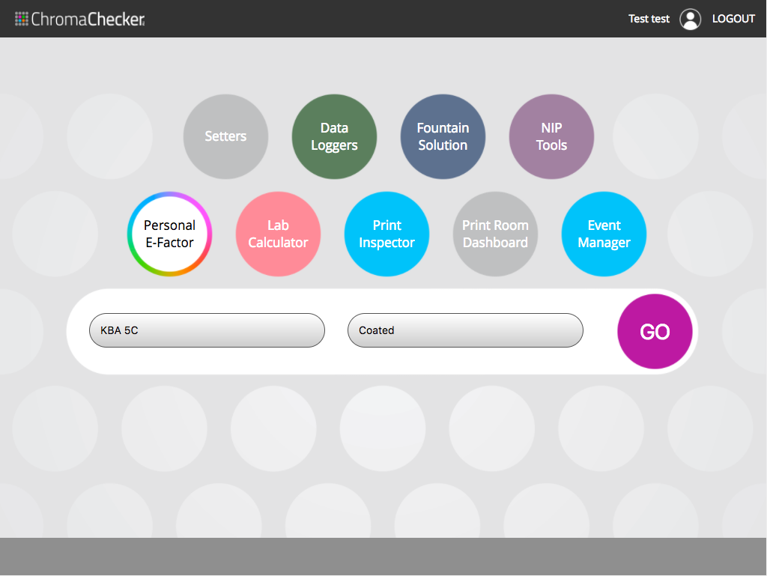Click the ChromaChecker logo
The image size is (767, 576).
pos(79,19)
